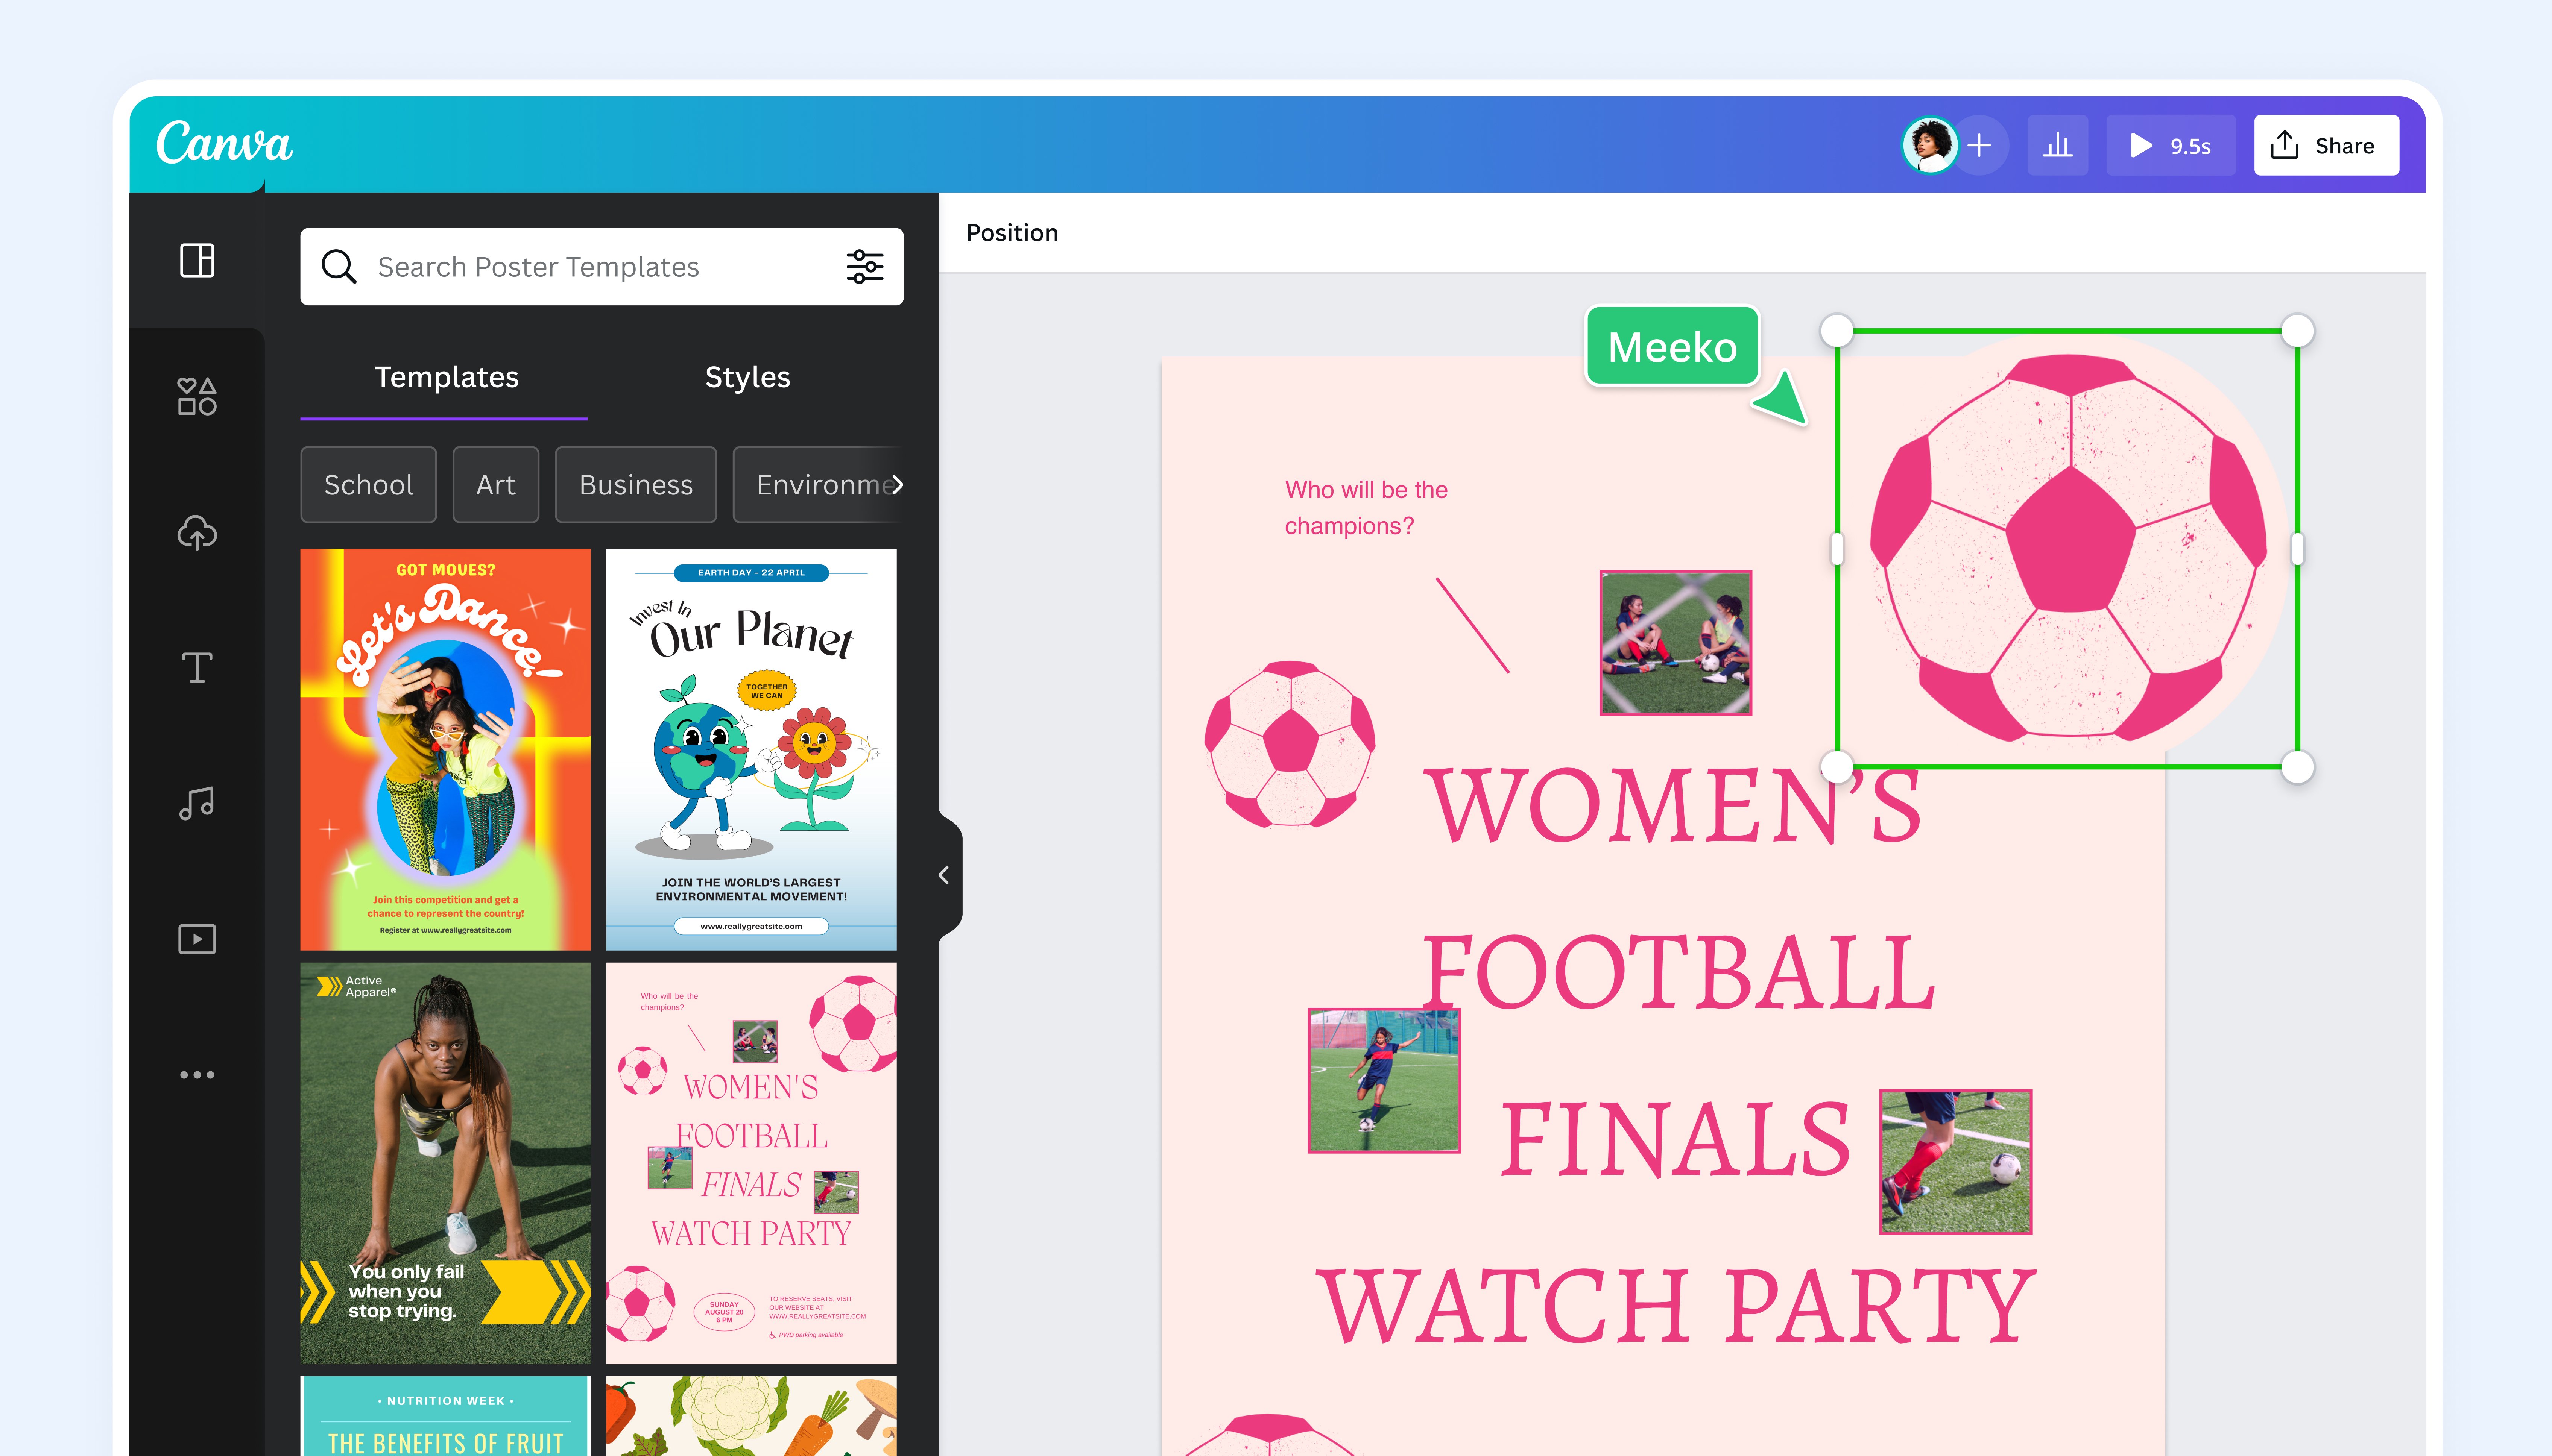
Task: Open the Let's Dance poster template
Action: pyautogui.click(x=445, y=748)
